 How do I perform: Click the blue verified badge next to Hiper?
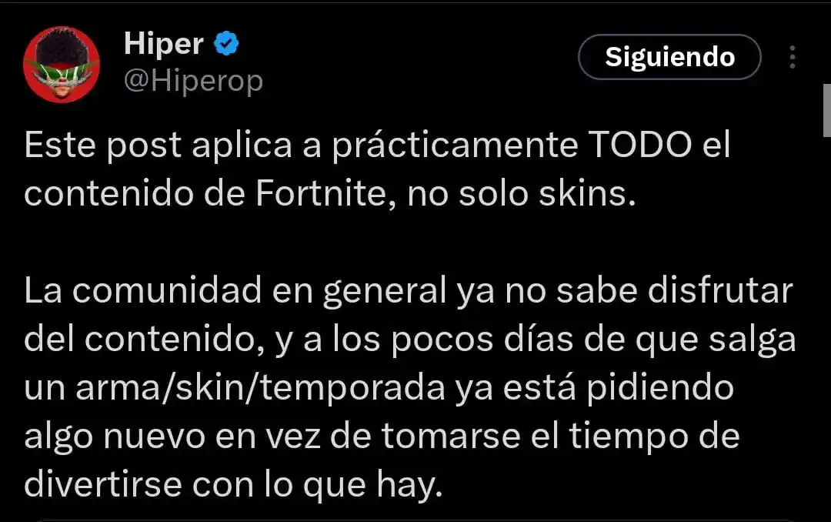point(224,44)
